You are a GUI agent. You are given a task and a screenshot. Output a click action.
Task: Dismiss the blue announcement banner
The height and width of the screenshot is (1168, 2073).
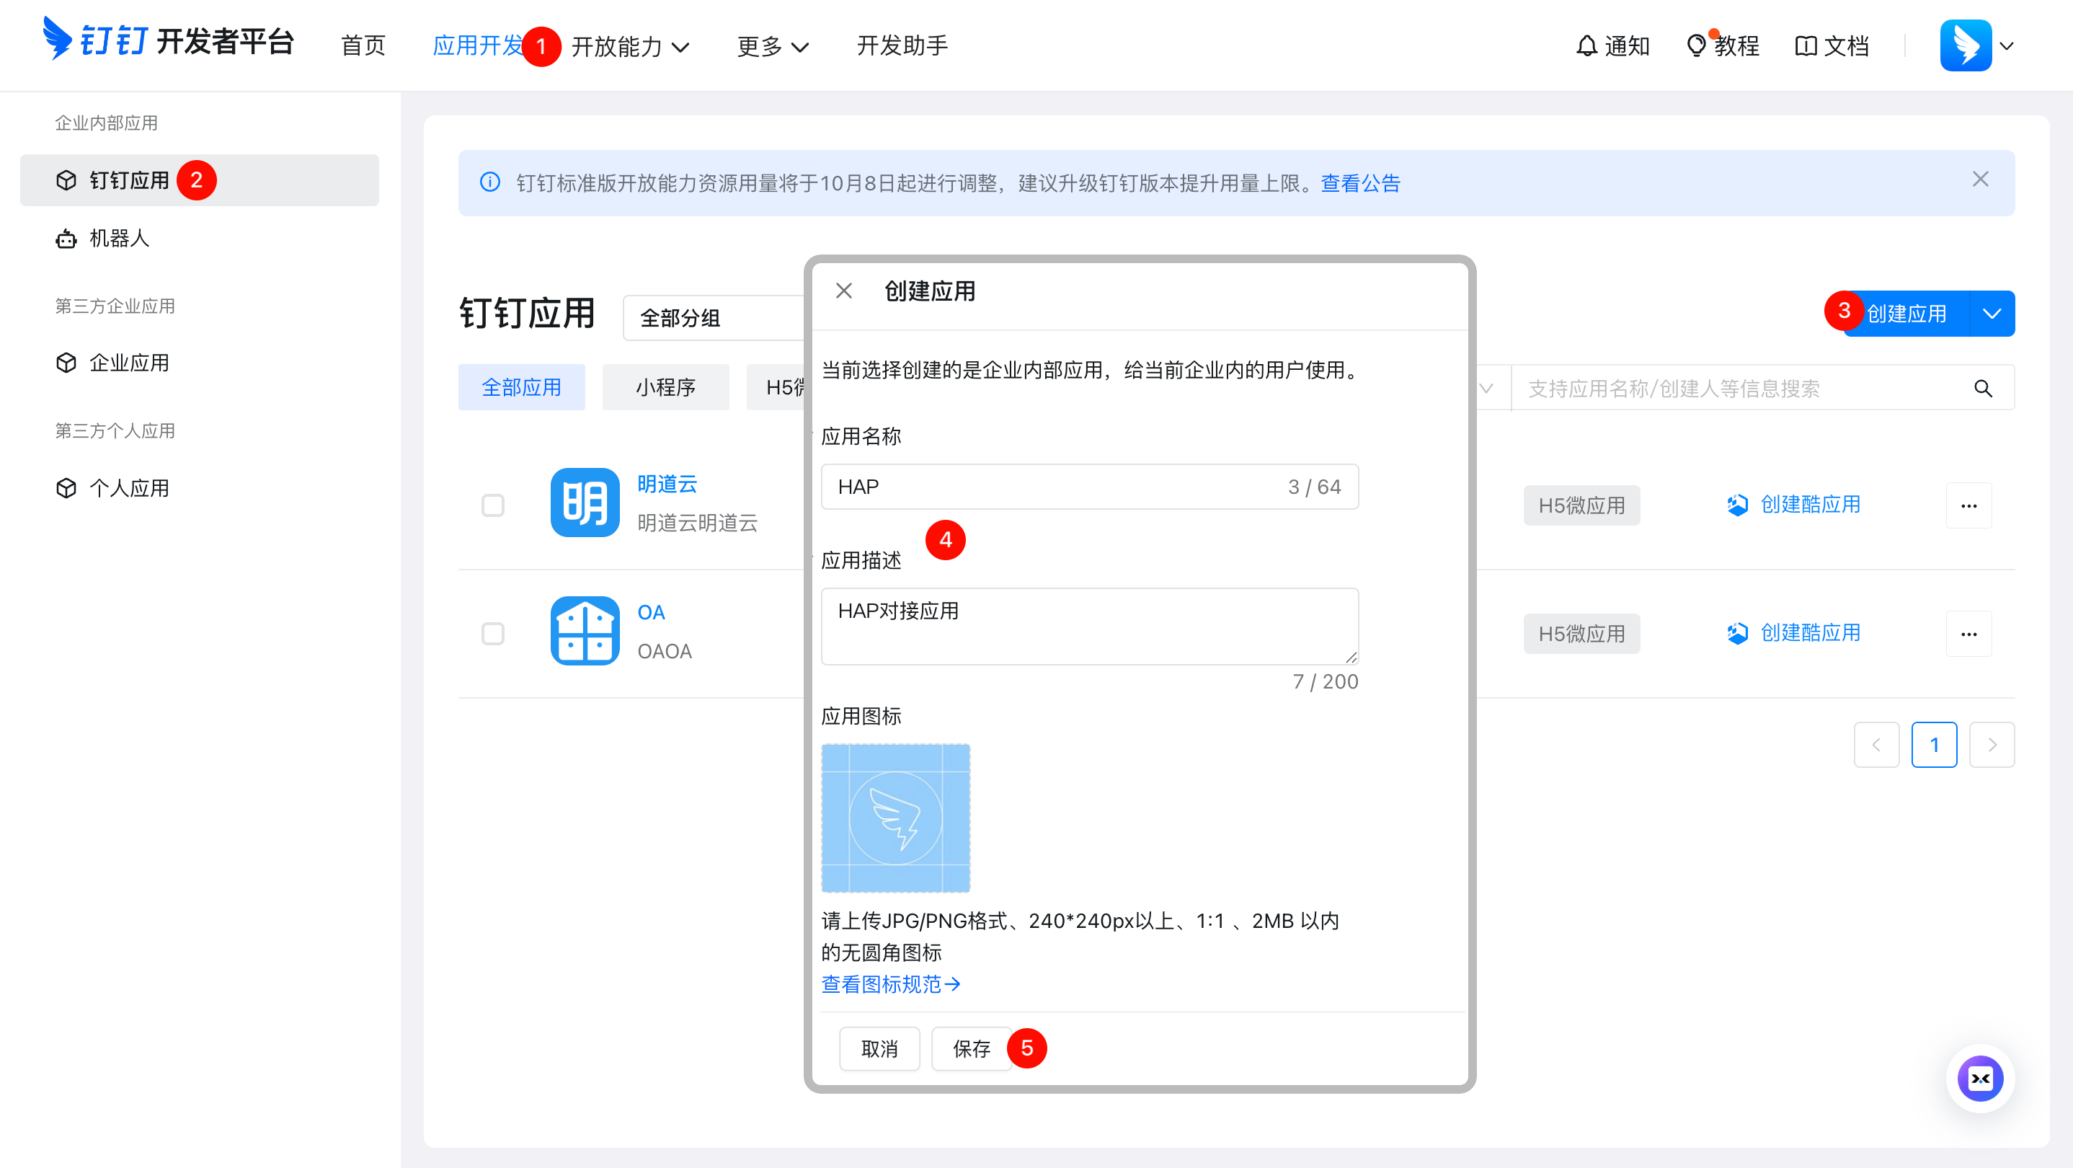click(1979, 180)
